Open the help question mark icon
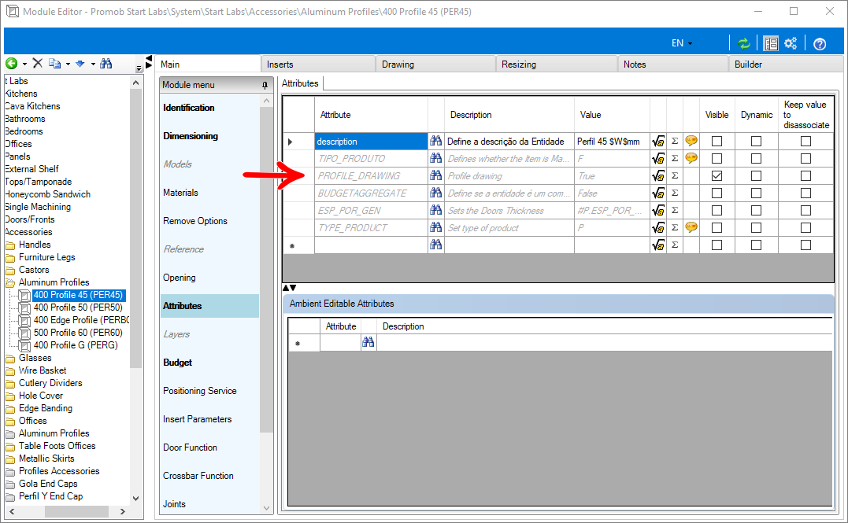The image size is (848, 523). (x=820, y=44)
